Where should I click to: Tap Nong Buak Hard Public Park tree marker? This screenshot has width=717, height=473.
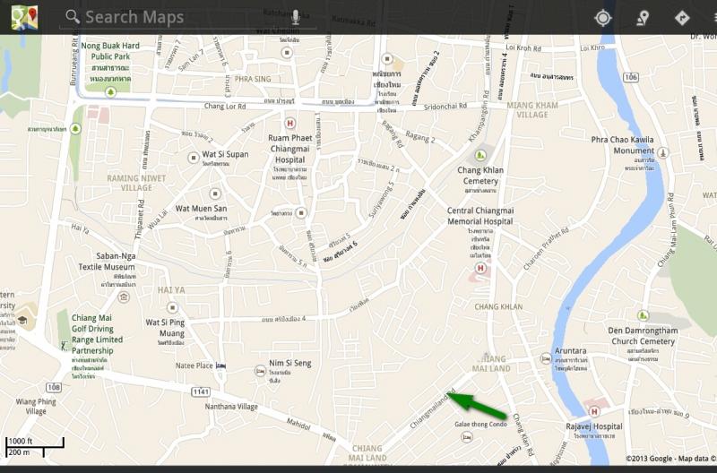110,92
